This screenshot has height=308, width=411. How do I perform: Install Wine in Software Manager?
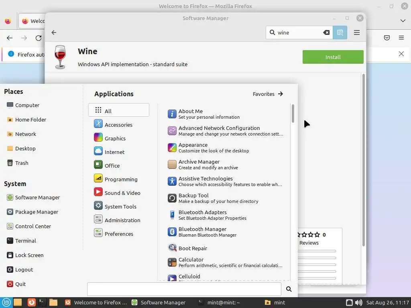point(333,57)
